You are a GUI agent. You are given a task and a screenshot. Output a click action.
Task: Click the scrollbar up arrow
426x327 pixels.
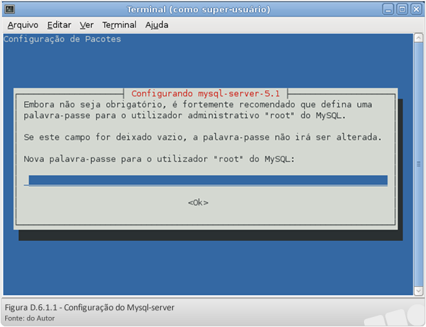419,38
